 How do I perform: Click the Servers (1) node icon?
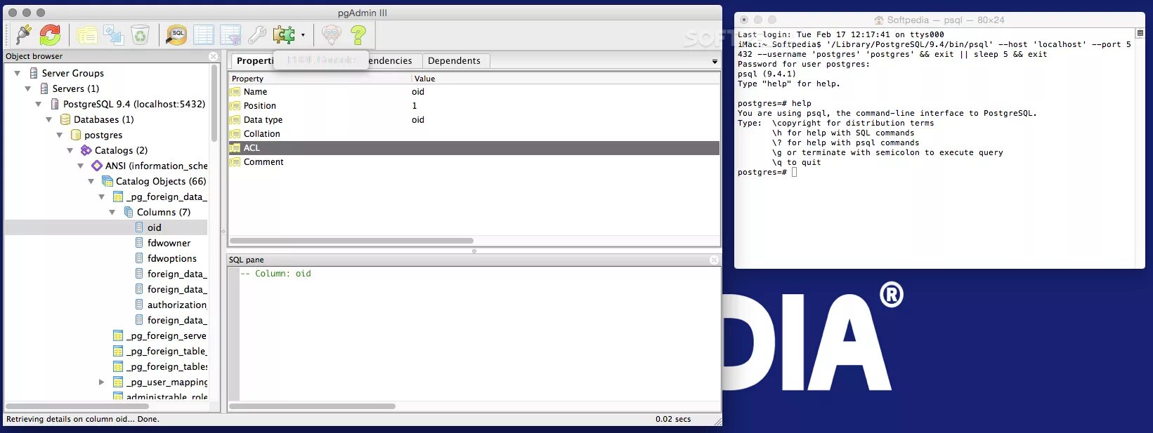pyautogui.click(x=44, y=88)
